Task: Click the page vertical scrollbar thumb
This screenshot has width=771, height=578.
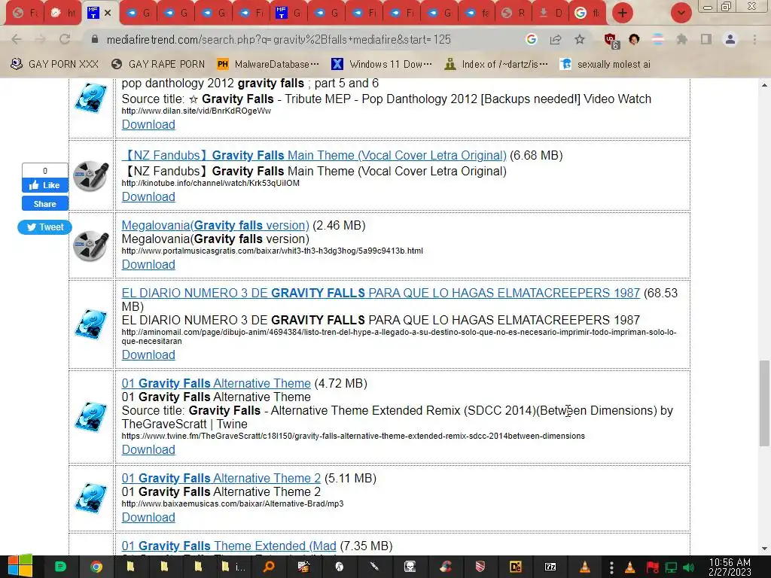Action: point(764,403)
